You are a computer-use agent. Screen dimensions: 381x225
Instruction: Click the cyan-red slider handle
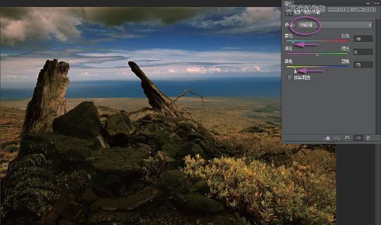(294, 43)
